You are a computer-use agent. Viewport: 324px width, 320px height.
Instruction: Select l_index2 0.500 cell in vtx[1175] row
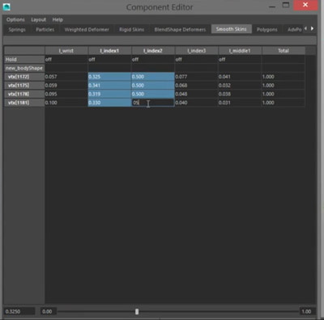[x=153, y=85]
